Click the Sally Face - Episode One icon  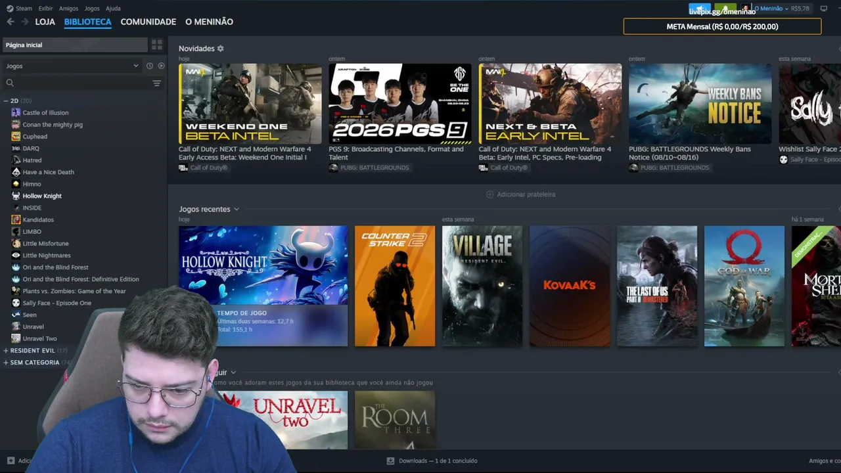point(16,303)
